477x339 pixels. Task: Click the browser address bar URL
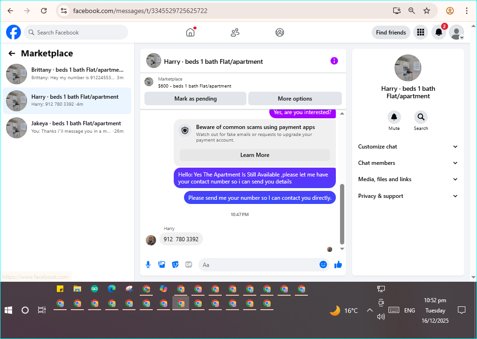(x=140, y=11)
